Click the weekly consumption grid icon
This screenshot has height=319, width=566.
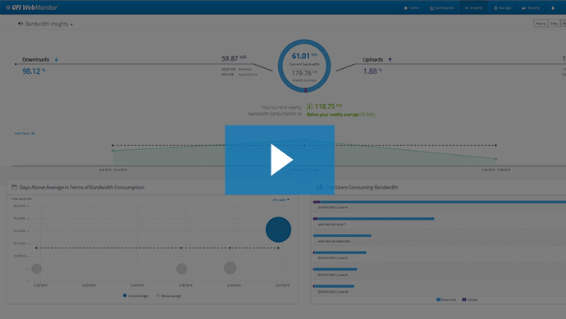309,107
